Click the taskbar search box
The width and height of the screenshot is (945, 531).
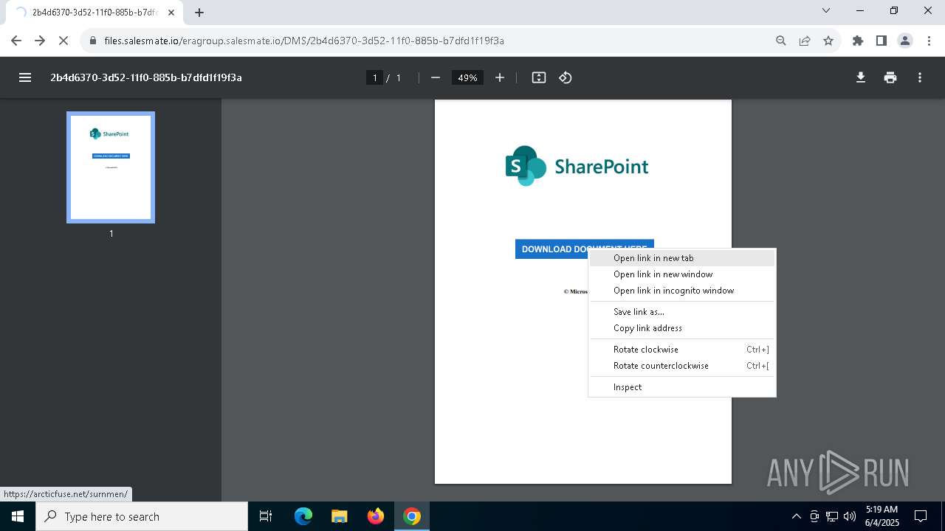(142, 516)
